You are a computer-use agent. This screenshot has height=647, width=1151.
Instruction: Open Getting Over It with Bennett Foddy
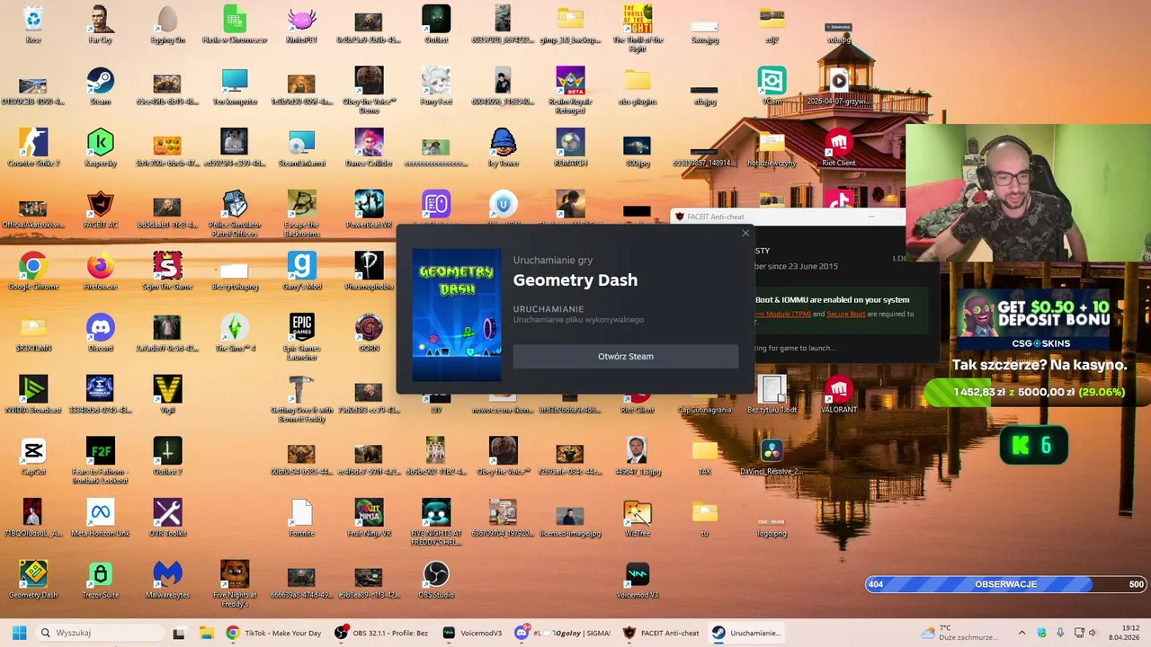pyautogui.click(x=301, y=399)
